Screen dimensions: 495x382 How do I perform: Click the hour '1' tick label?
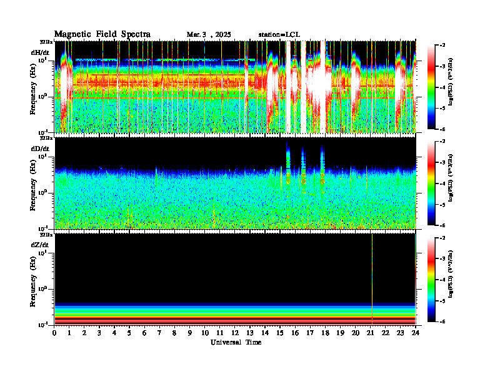[69, 333]
